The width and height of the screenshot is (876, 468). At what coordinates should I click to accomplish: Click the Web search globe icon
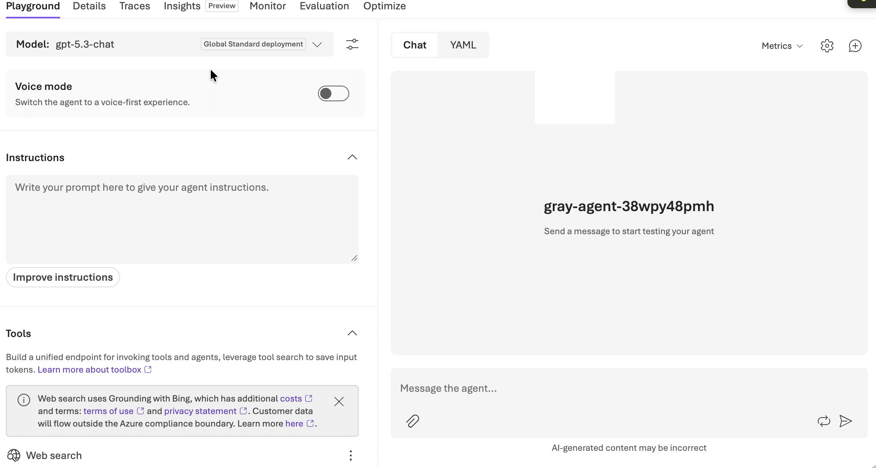[x=14, y=455]
